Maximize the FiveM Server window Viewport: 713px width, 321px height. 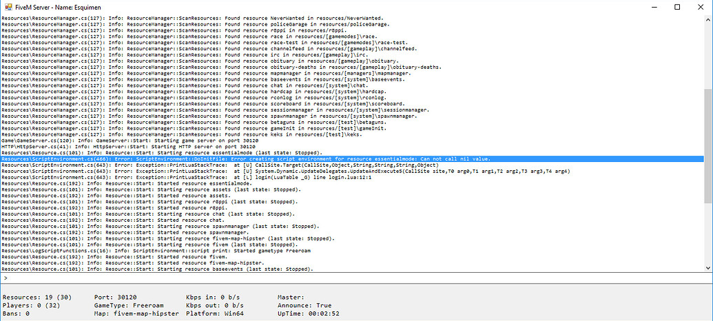click(x=677, y=7)
